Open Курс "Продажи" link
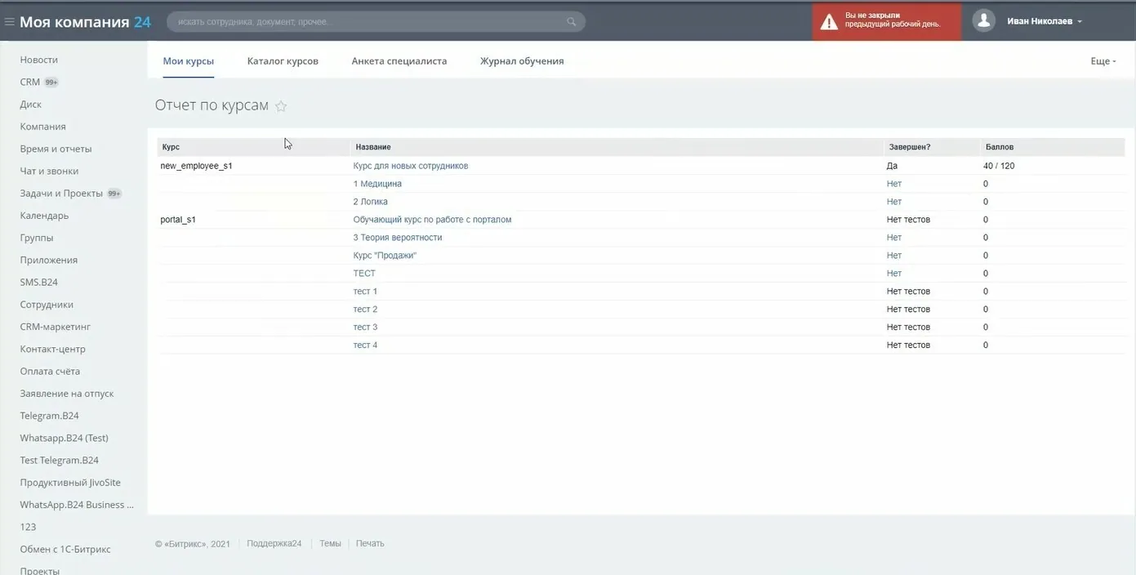This screenshot has width=1136, height=575. click(385, 256)
